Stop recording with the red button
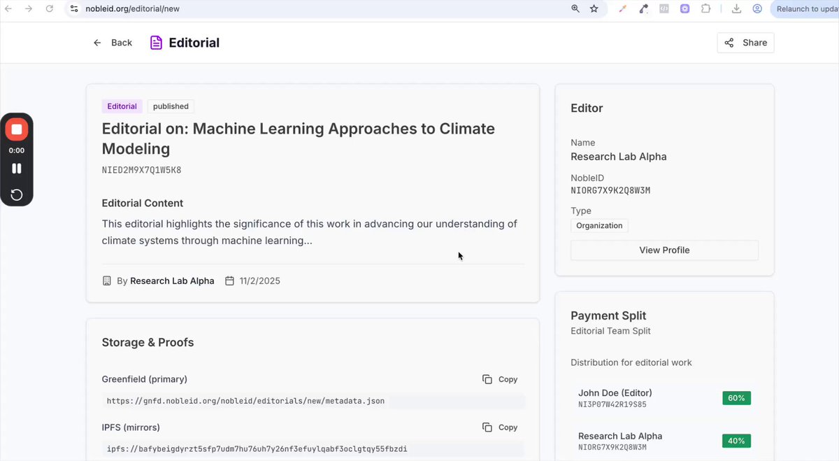 [17, 129]
